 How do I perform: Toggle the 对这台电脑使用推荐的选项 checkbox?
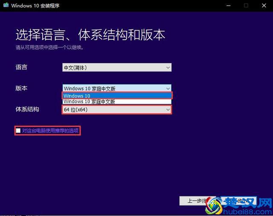(18, 130)
